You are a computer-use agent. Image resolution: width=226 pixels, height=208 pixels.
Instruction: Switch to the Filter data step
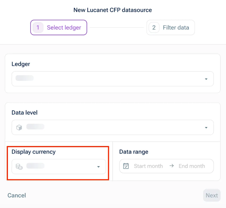click(x=176, y=28)
